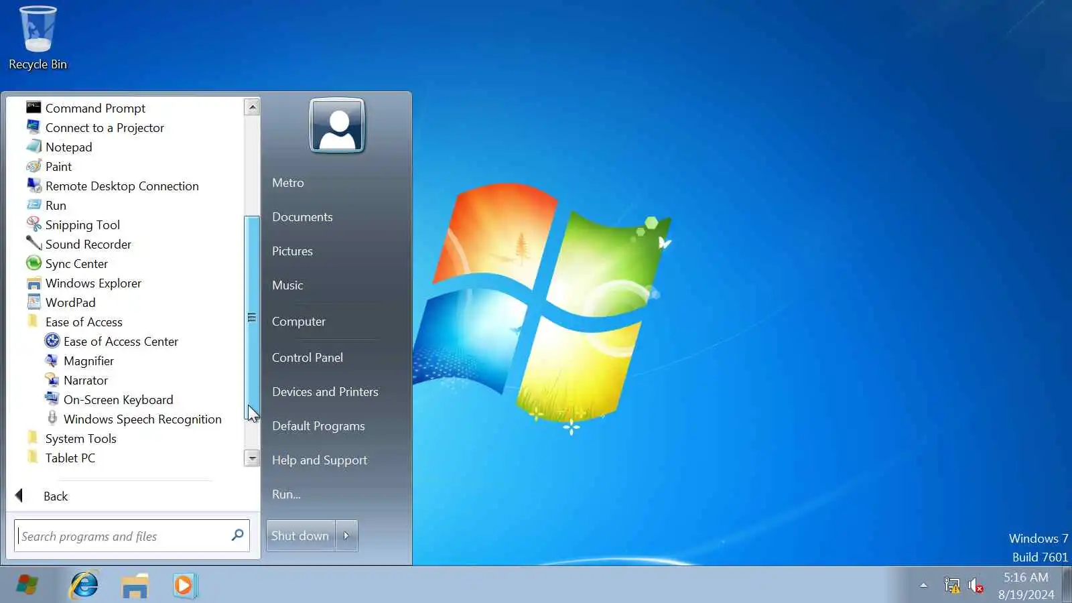Click the Remote Desktop Connection icon
Image resolution: width=1072 pixels, height=603 pixels.
coord(33,185)
